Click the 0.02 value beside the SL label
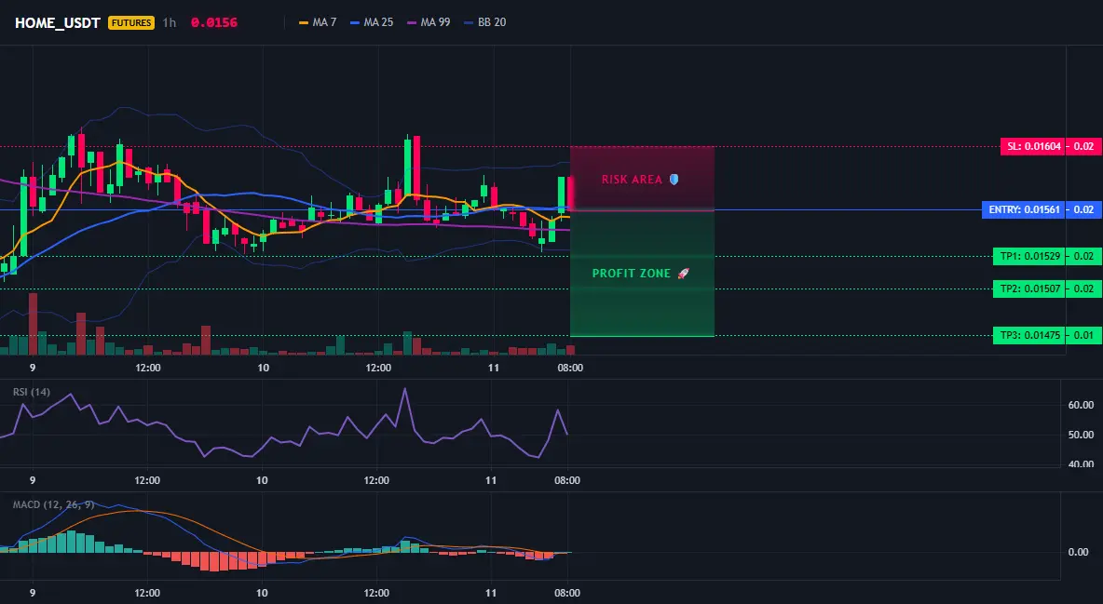Viewport: 1103px width, 604px height. click(1084, 146)
